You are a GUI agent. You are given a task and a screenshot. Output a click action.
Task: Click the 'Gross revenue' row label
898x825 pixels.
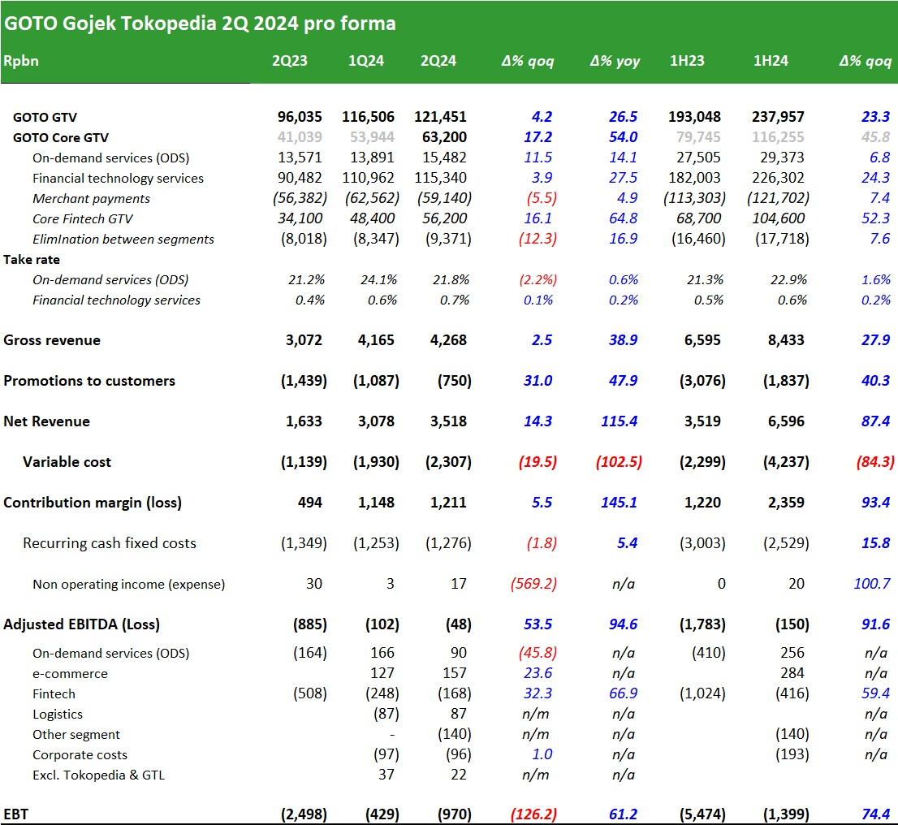pos(52,340)
